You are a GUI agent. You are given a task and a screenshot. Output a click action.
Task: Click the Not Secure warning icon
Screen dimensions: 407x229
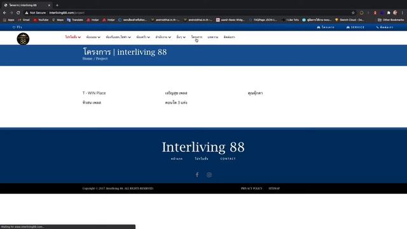27,13
